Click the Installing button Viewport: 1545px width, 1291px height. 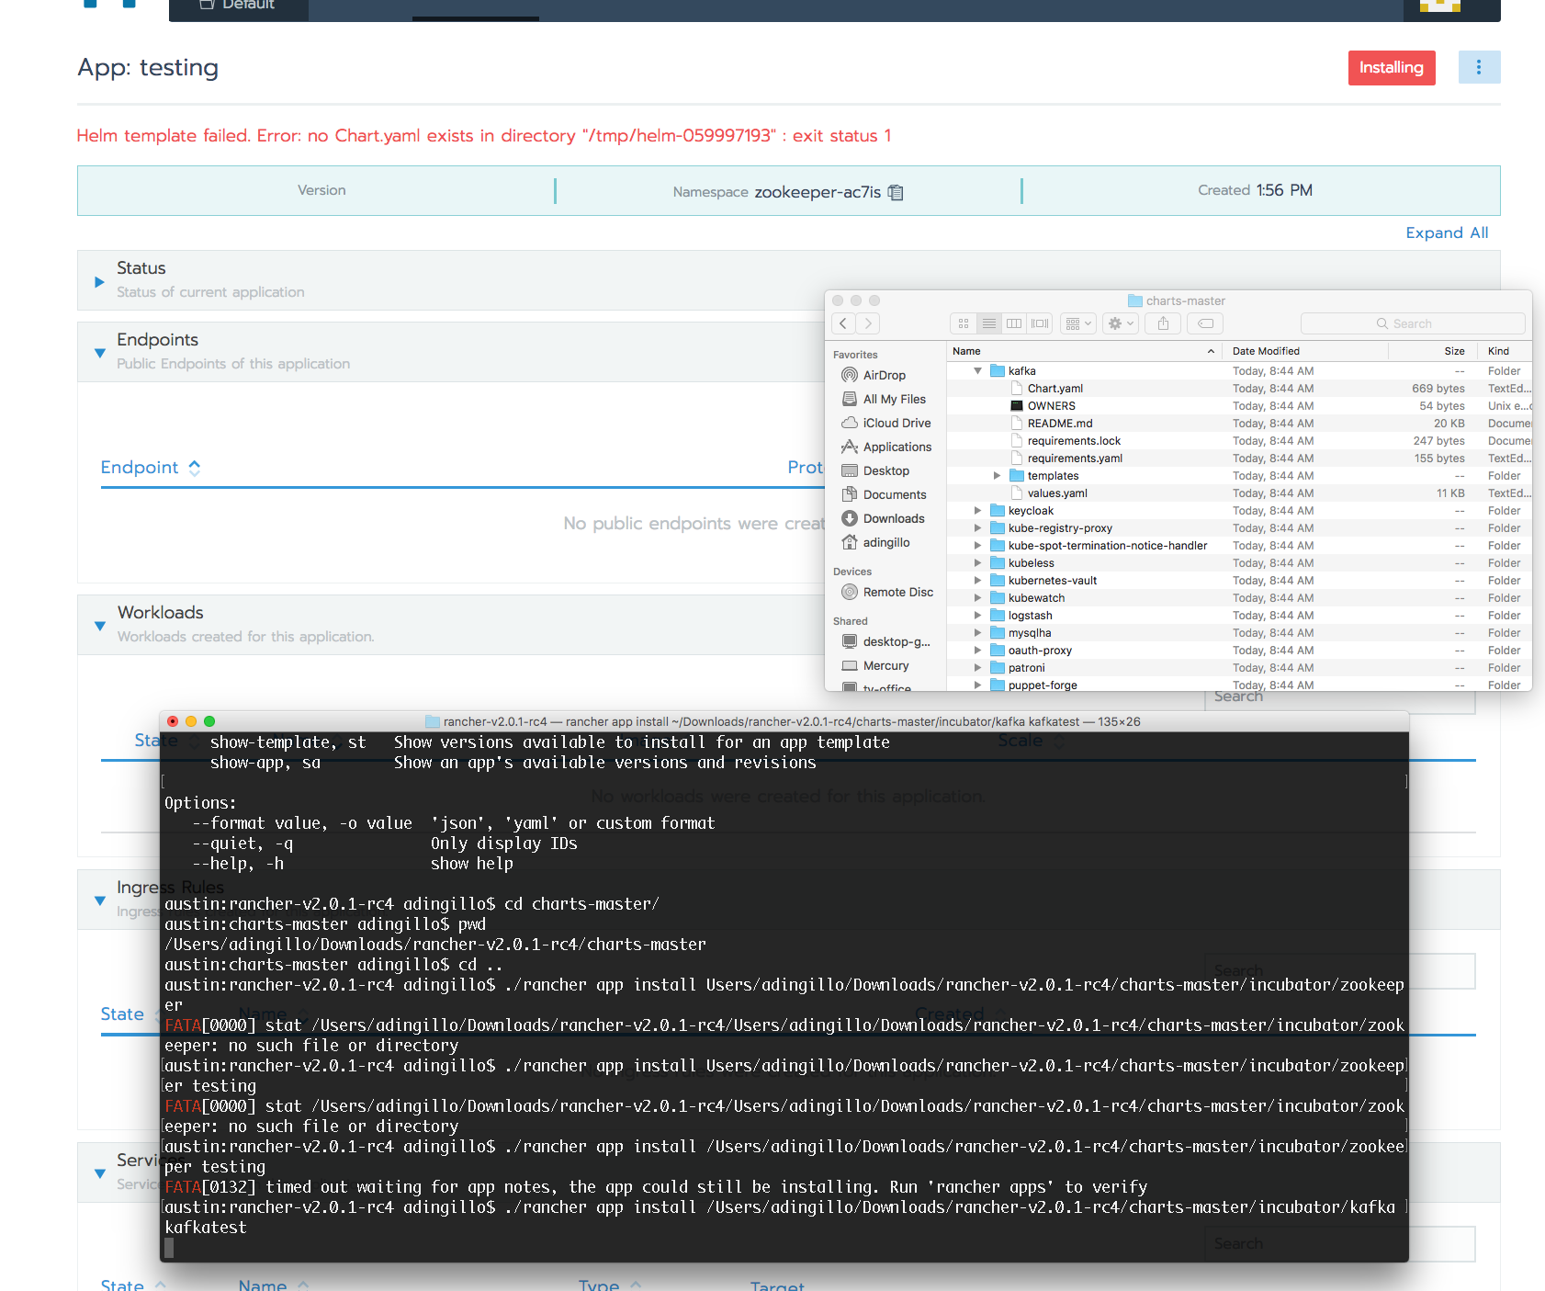pyautogui.click(x=1391, y=67)
